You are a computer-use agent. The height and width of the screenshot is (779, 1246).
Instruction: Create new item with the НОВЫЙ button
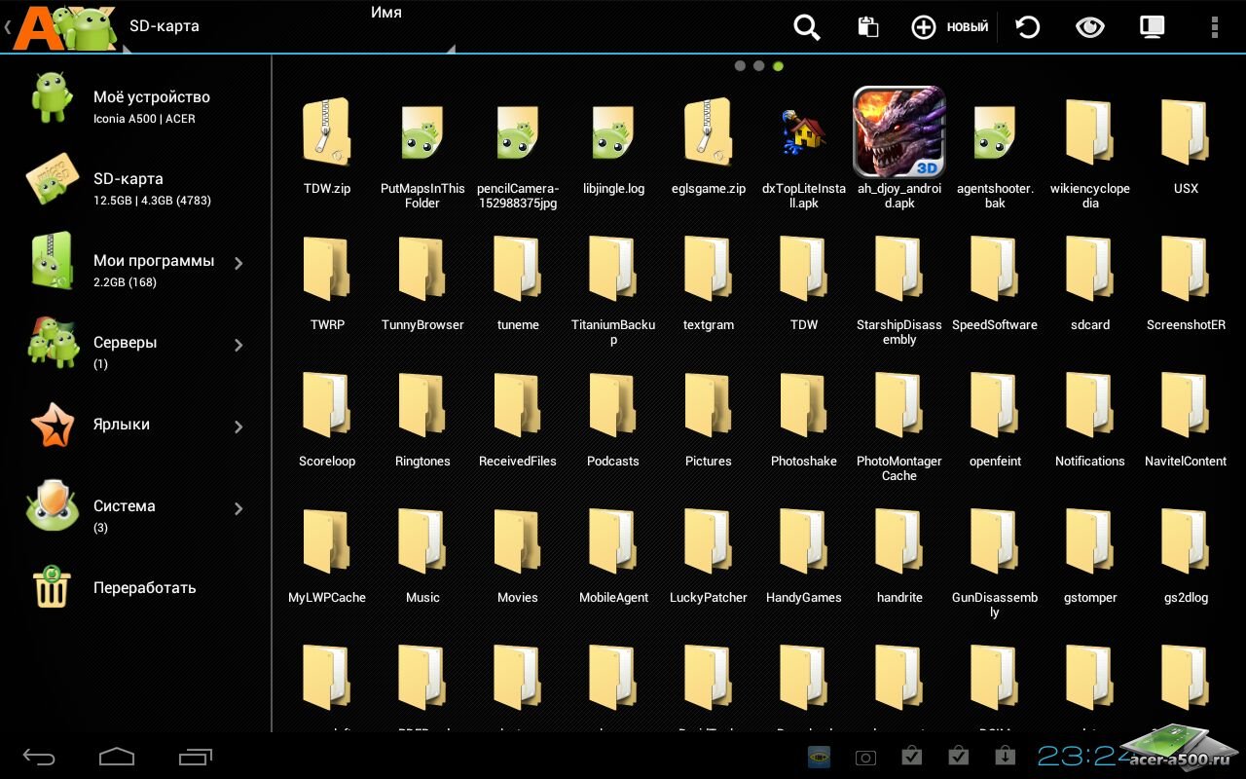coord(949,27)
